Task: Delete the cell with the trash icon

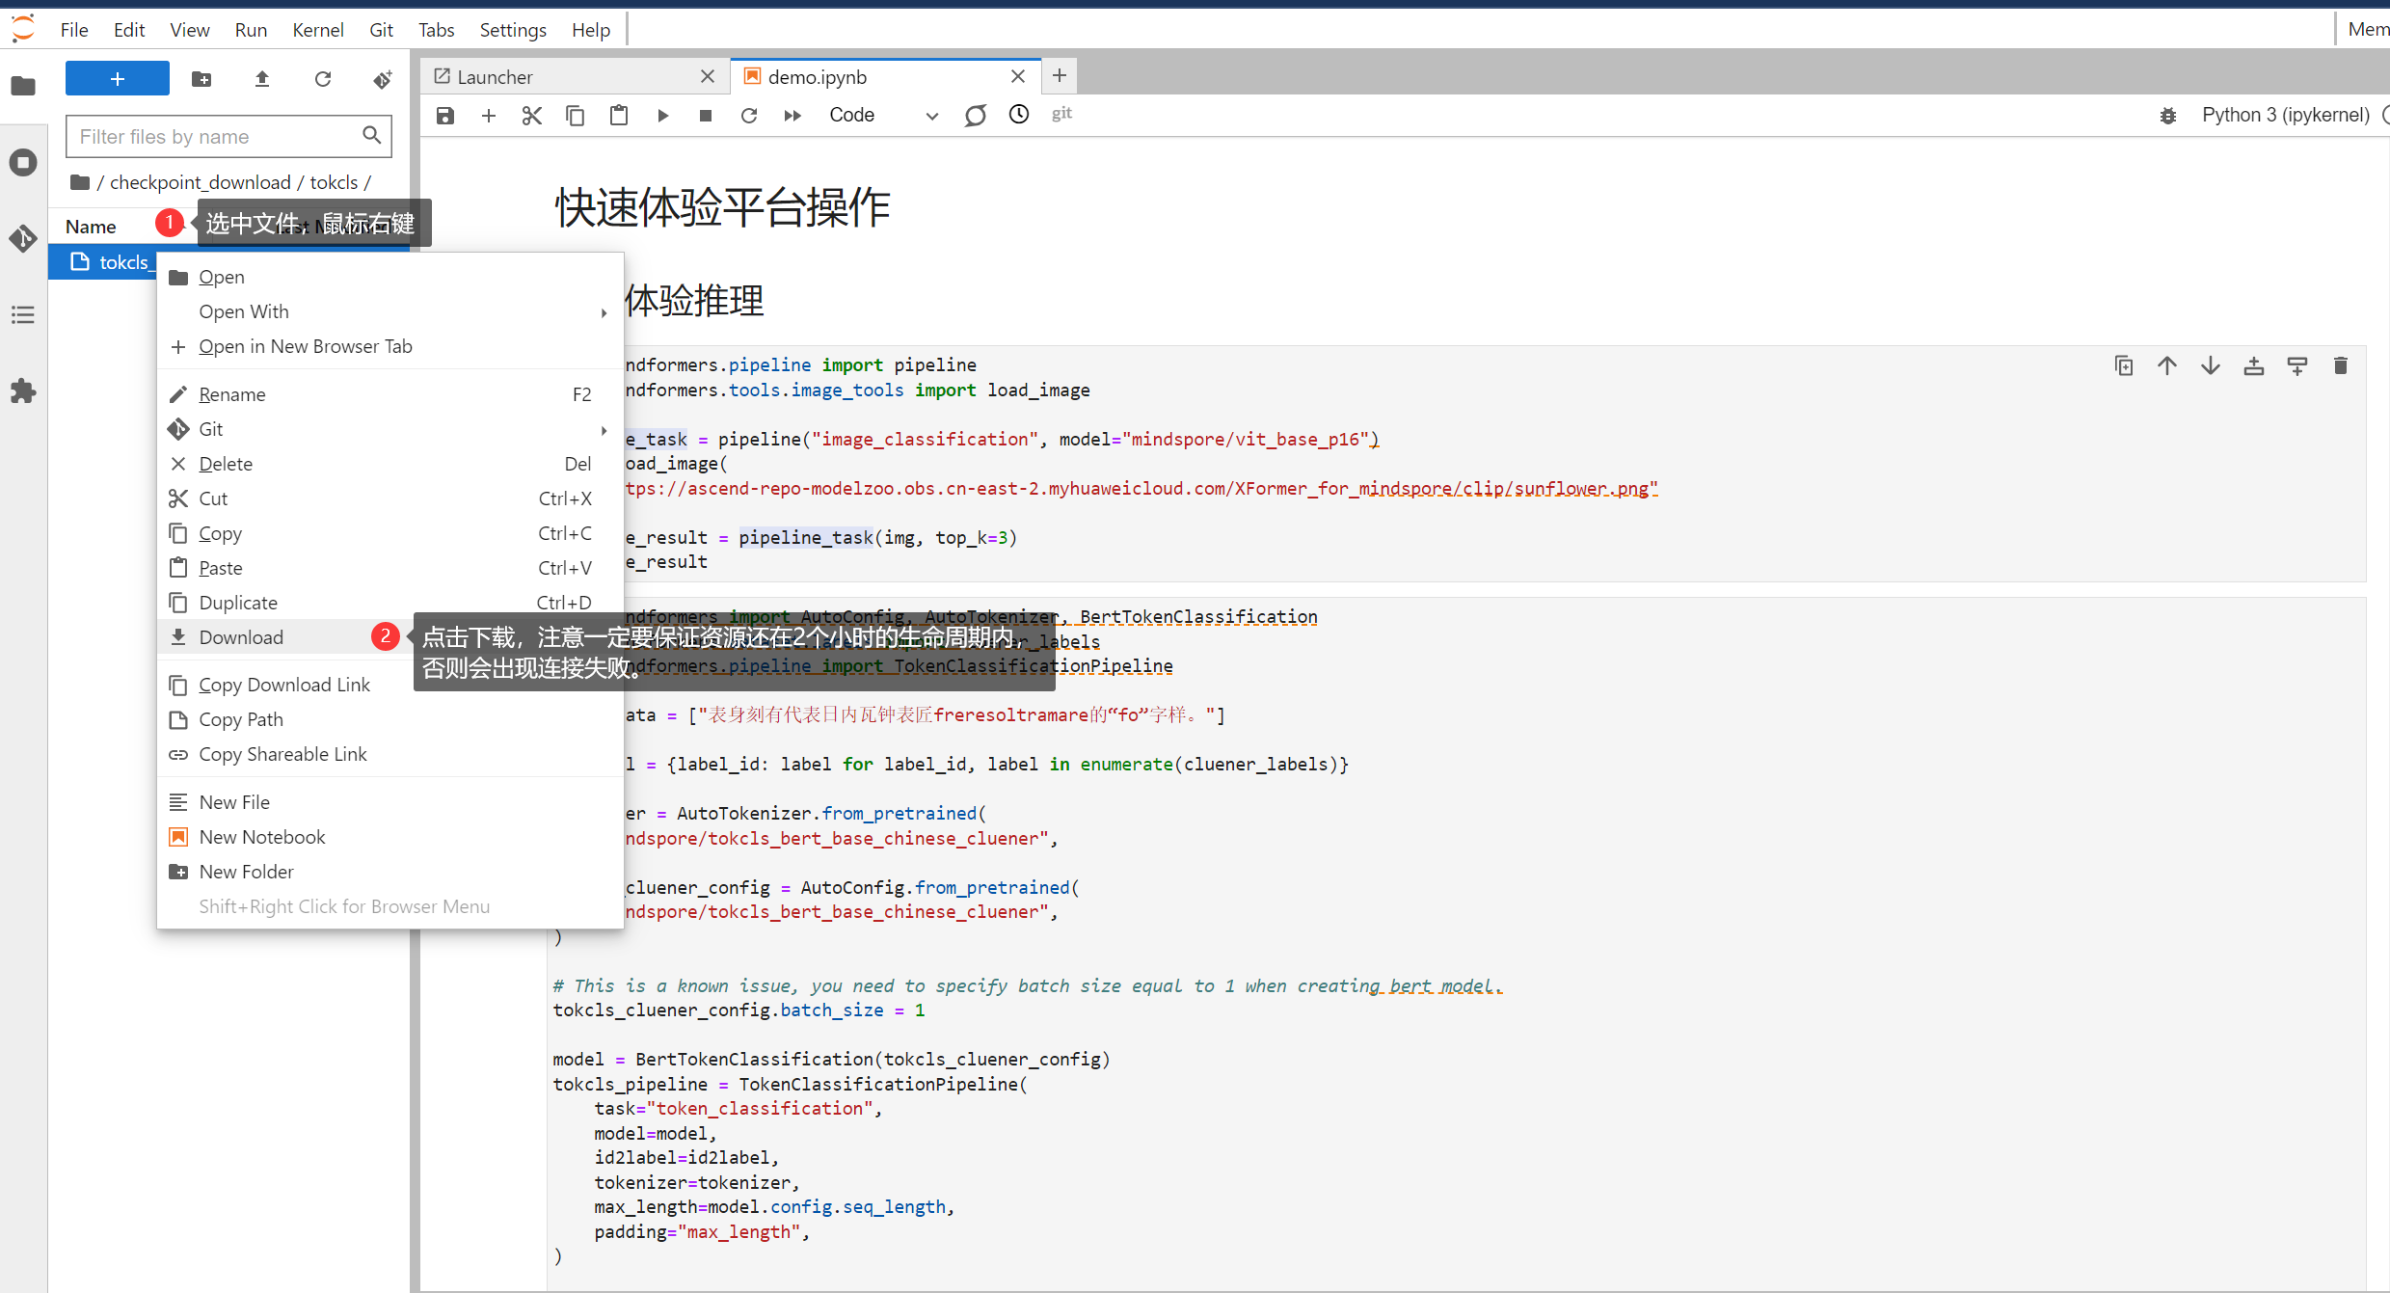Action: click(2340, 365)
